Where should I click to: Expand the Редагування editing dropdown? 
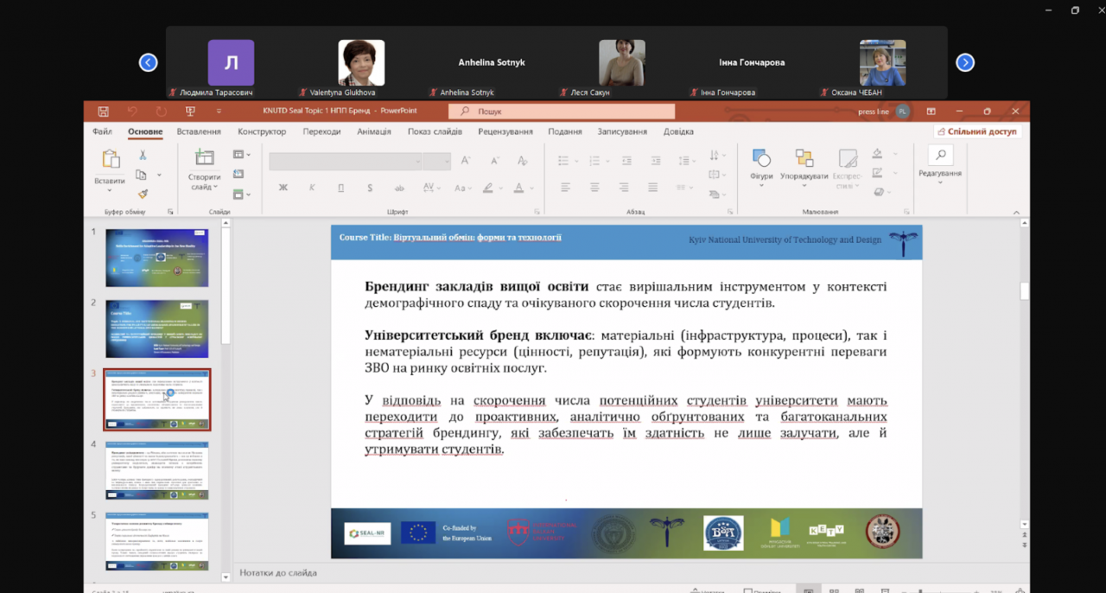point(939,162)
